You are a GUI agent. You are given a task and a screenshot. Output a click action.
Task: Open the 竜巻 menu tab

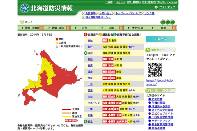[163, 28]
